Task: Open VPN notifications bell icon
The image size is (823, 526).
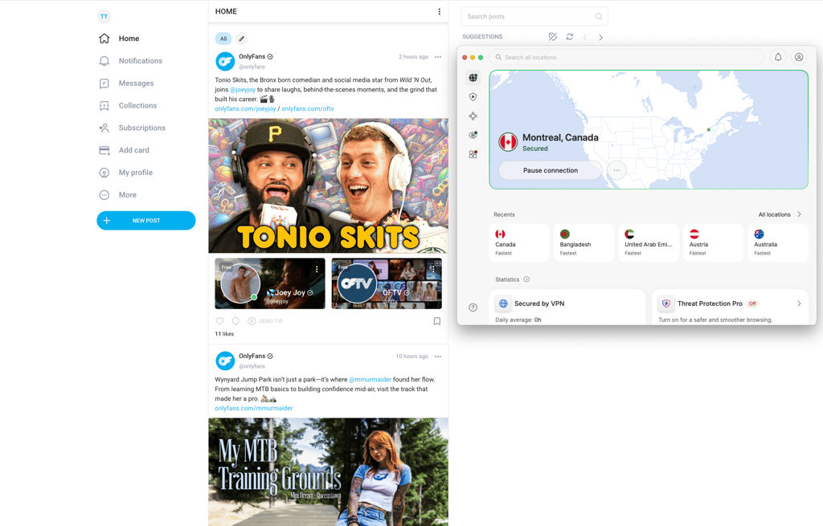Action: tap(778, 57)
